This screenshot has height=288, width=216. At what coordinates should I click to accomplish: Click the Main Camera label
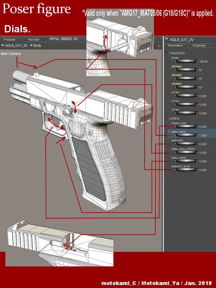point(11,54)
